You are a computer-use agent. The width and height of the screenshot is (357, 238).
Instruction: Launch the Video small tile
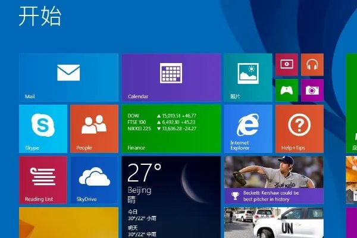[x=287, y=65]
